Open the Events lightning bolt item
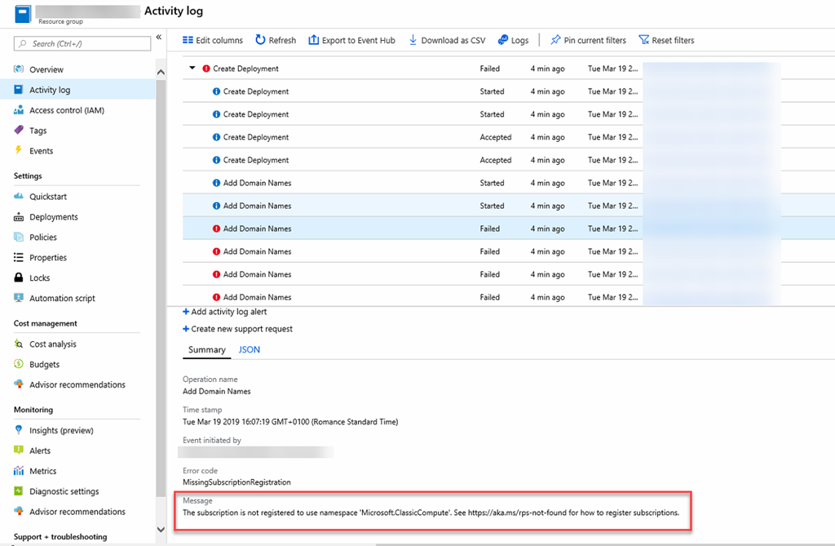This screenshot has height=546, width=835. (x=41, y=151)
